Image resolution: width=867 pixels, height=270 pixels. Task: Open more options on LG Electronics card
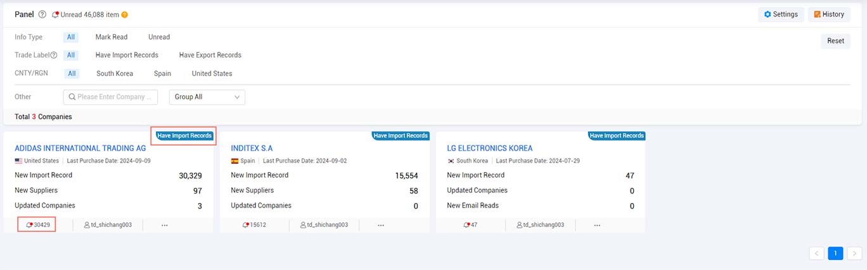(597, 225)
